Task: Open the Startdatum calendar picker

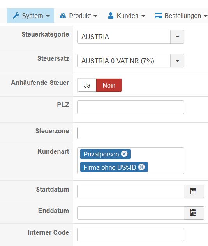Action: coord(194,191)
